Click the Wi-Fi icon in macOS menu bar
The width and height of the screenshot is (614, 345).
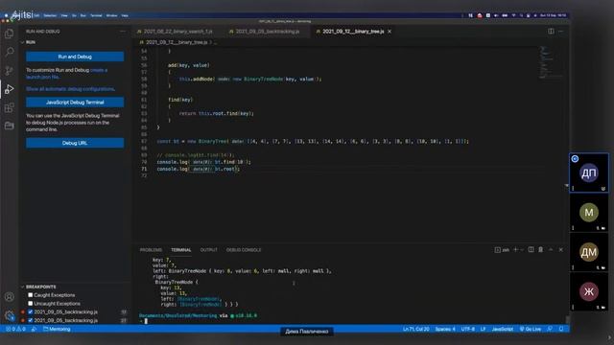pyautogui.click(x=513, y=15)
